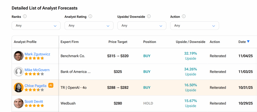This screenshot has width=257, height=112.
Task: Open Mike McGovern analyst profile link
Action: tap(37, 70)
